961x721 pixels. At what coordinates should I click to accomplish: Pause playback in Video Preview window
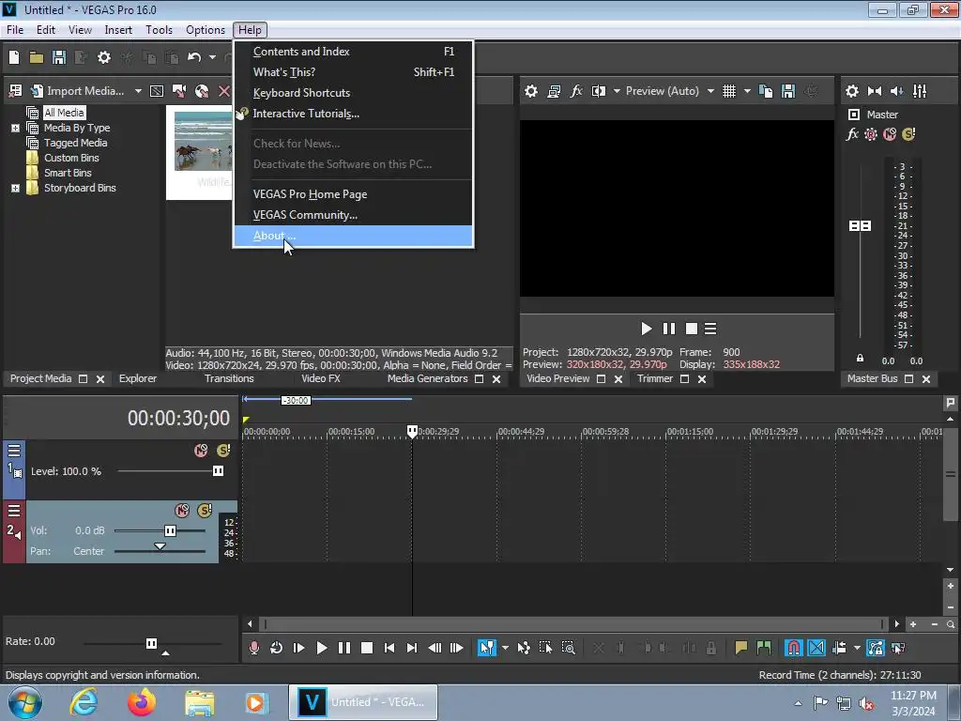668,329
